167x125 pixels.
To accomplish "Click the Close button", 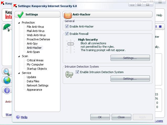I will click(121, 117).
